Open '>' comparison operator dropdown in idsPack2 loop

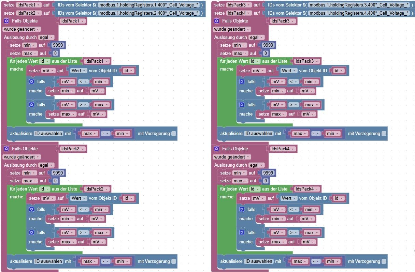click(83, 232)
